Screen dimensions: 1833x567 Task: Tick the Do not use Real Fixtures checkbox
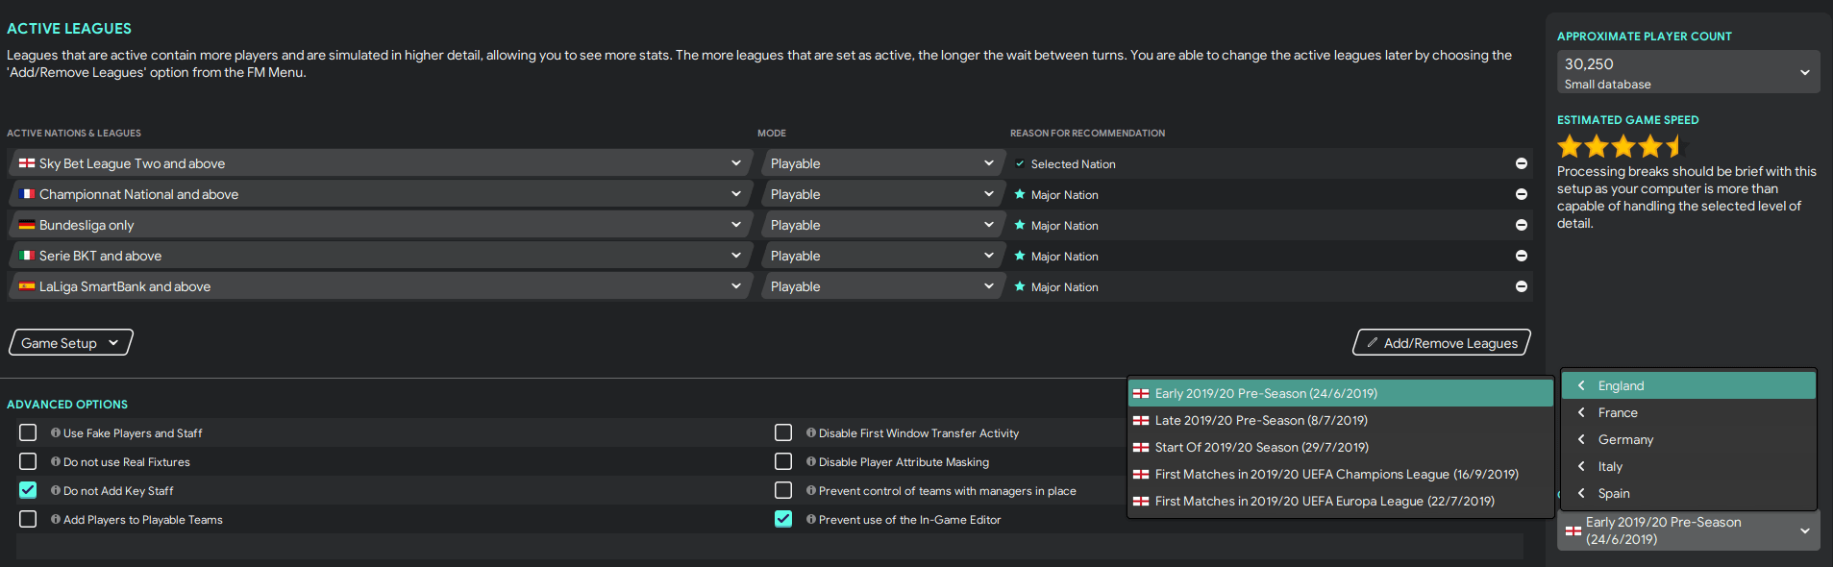[28, 461]
